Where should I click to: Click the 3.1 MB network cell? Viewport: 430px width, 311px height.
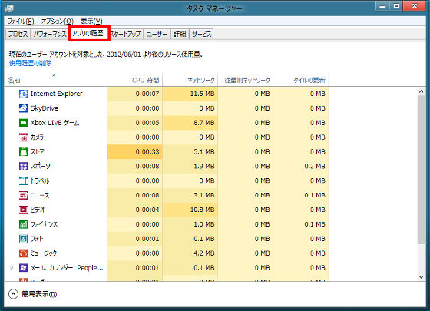click(190, 195)
